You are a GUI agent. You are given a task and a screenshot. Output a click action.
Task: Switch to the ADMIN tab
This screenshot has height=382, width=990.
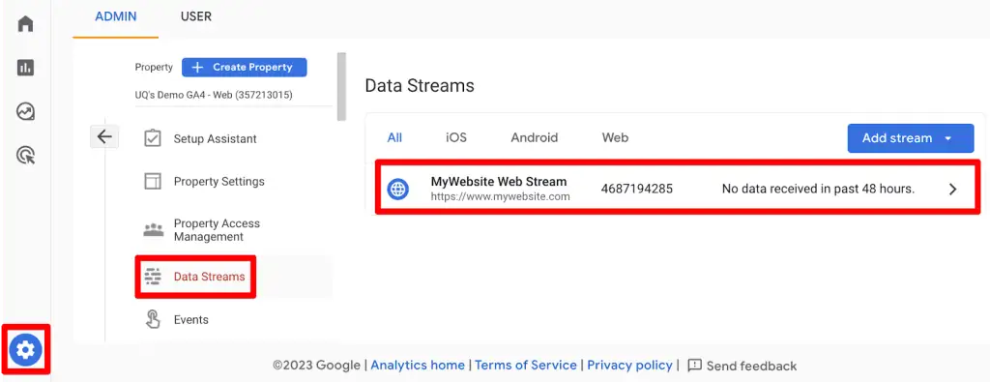tap(116, 16)
